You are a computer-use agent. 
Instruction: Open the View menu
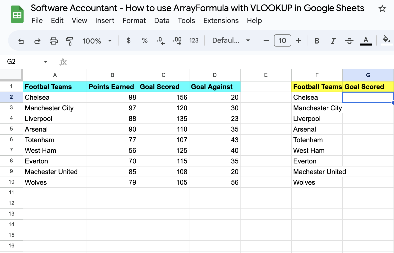(80, 20)
